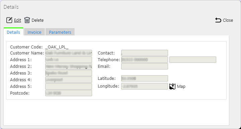Image resolution: width=241 pixels, height=129 pixels.
Task: Click the Email input field
Action: [145, 67]
